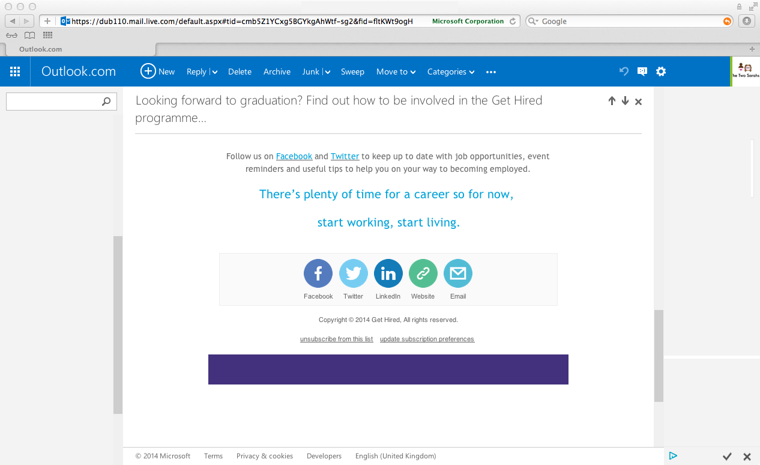Open the Terms footer link
This screenshot has height=465, width=760.
coord(213,456)
